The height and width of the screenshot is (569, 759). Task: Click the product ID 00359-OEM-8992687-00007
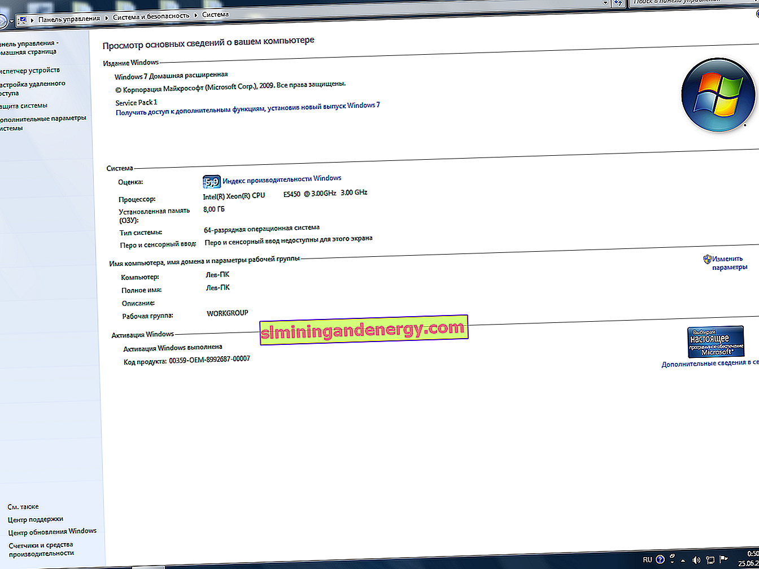click(210, 360)
